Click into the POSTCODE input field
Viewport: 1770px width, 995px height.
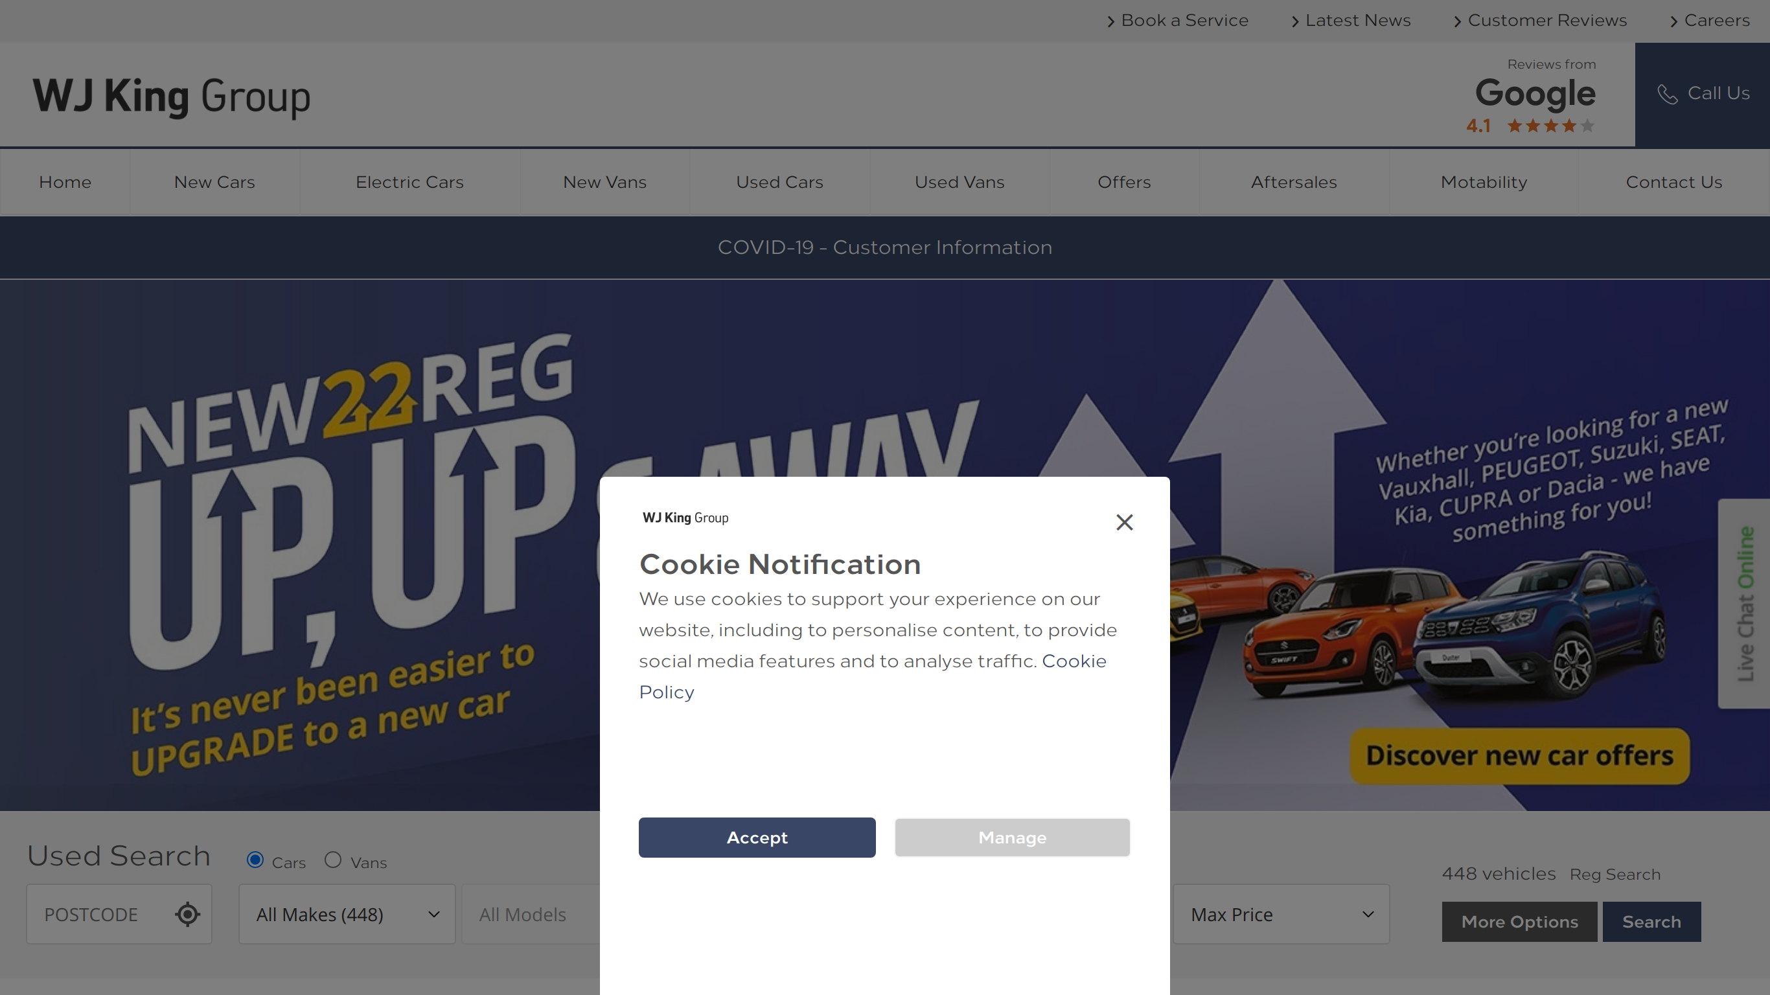pyautogui.click(x=100, y=914)
